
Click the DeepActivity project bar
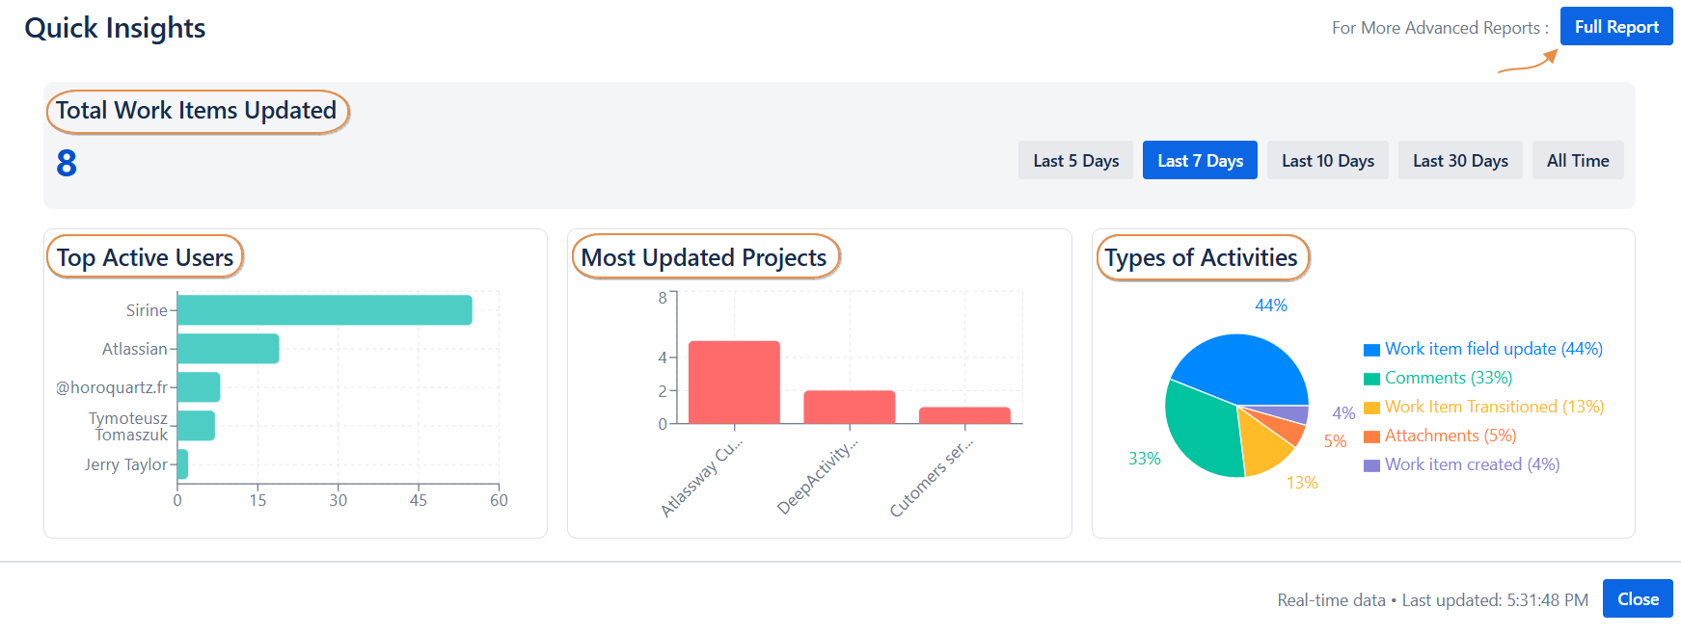click(849, 407)
